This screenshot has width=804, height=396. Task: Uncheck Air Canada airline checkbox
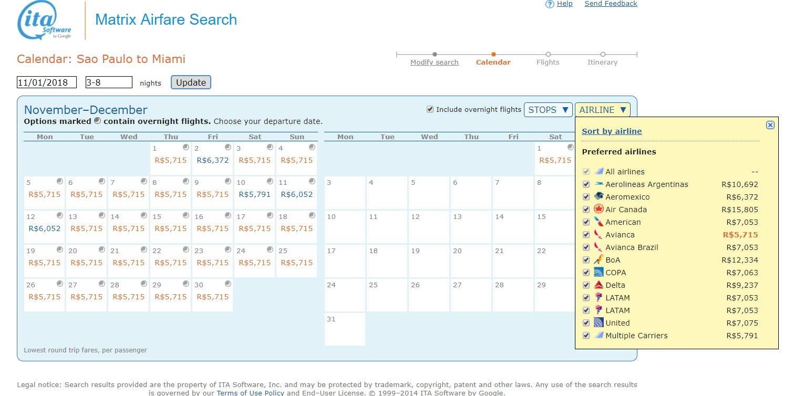click(x=586, y=210)
